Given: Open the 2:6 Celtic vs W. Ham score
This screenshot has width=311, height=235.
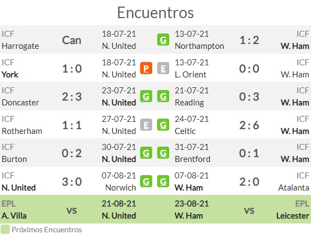Looking at the screenshot, I should 249,125.
